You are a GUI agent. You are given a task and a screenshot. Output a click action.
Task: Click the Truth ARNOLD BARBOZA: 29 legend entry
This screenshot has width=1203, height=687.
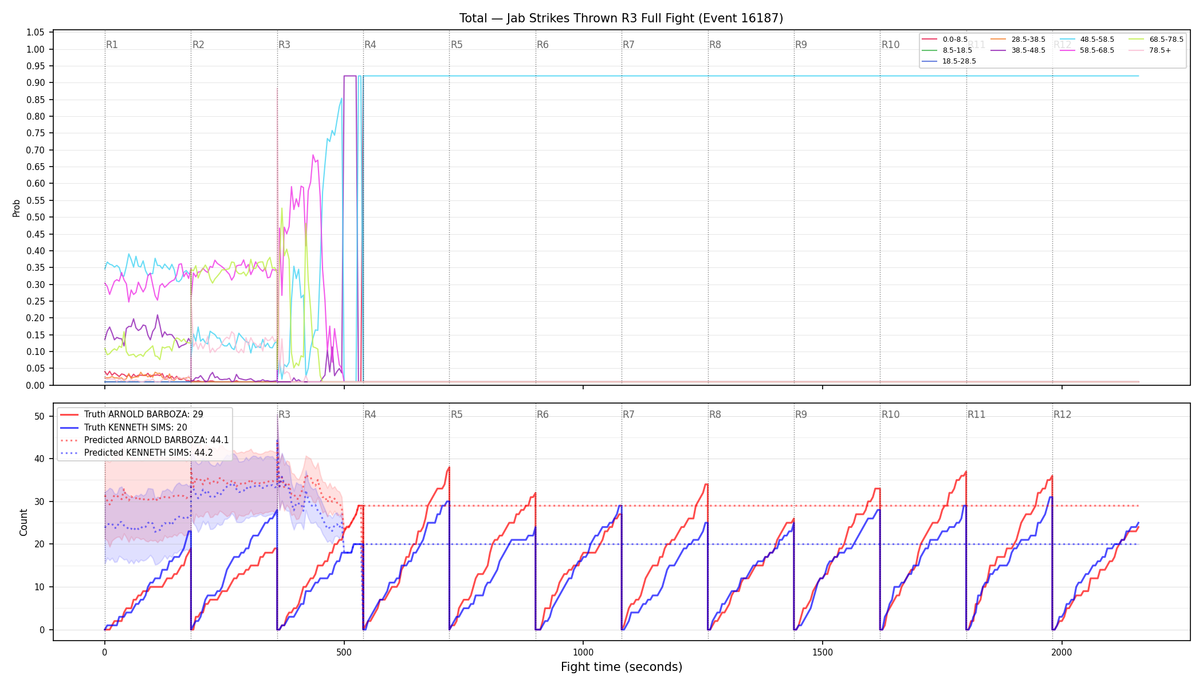(x=132, y=414)
